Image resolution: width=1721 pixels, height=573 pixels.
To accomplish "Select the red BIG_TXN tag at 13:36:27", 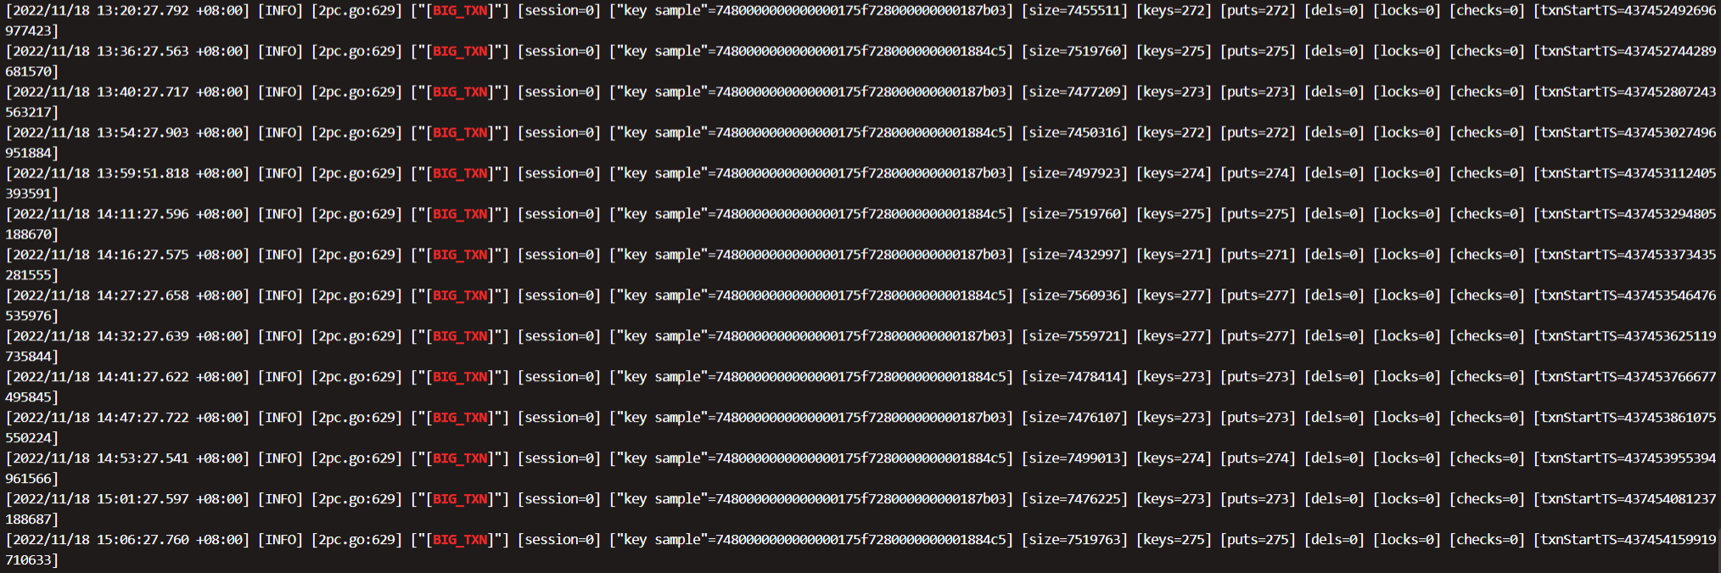I will [x=462, y=51].
